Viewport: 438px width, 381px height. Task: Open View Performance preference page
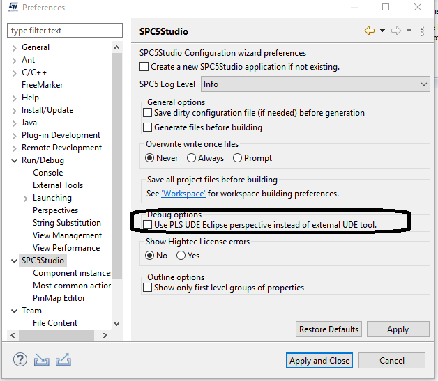click(x=66, y=248)
